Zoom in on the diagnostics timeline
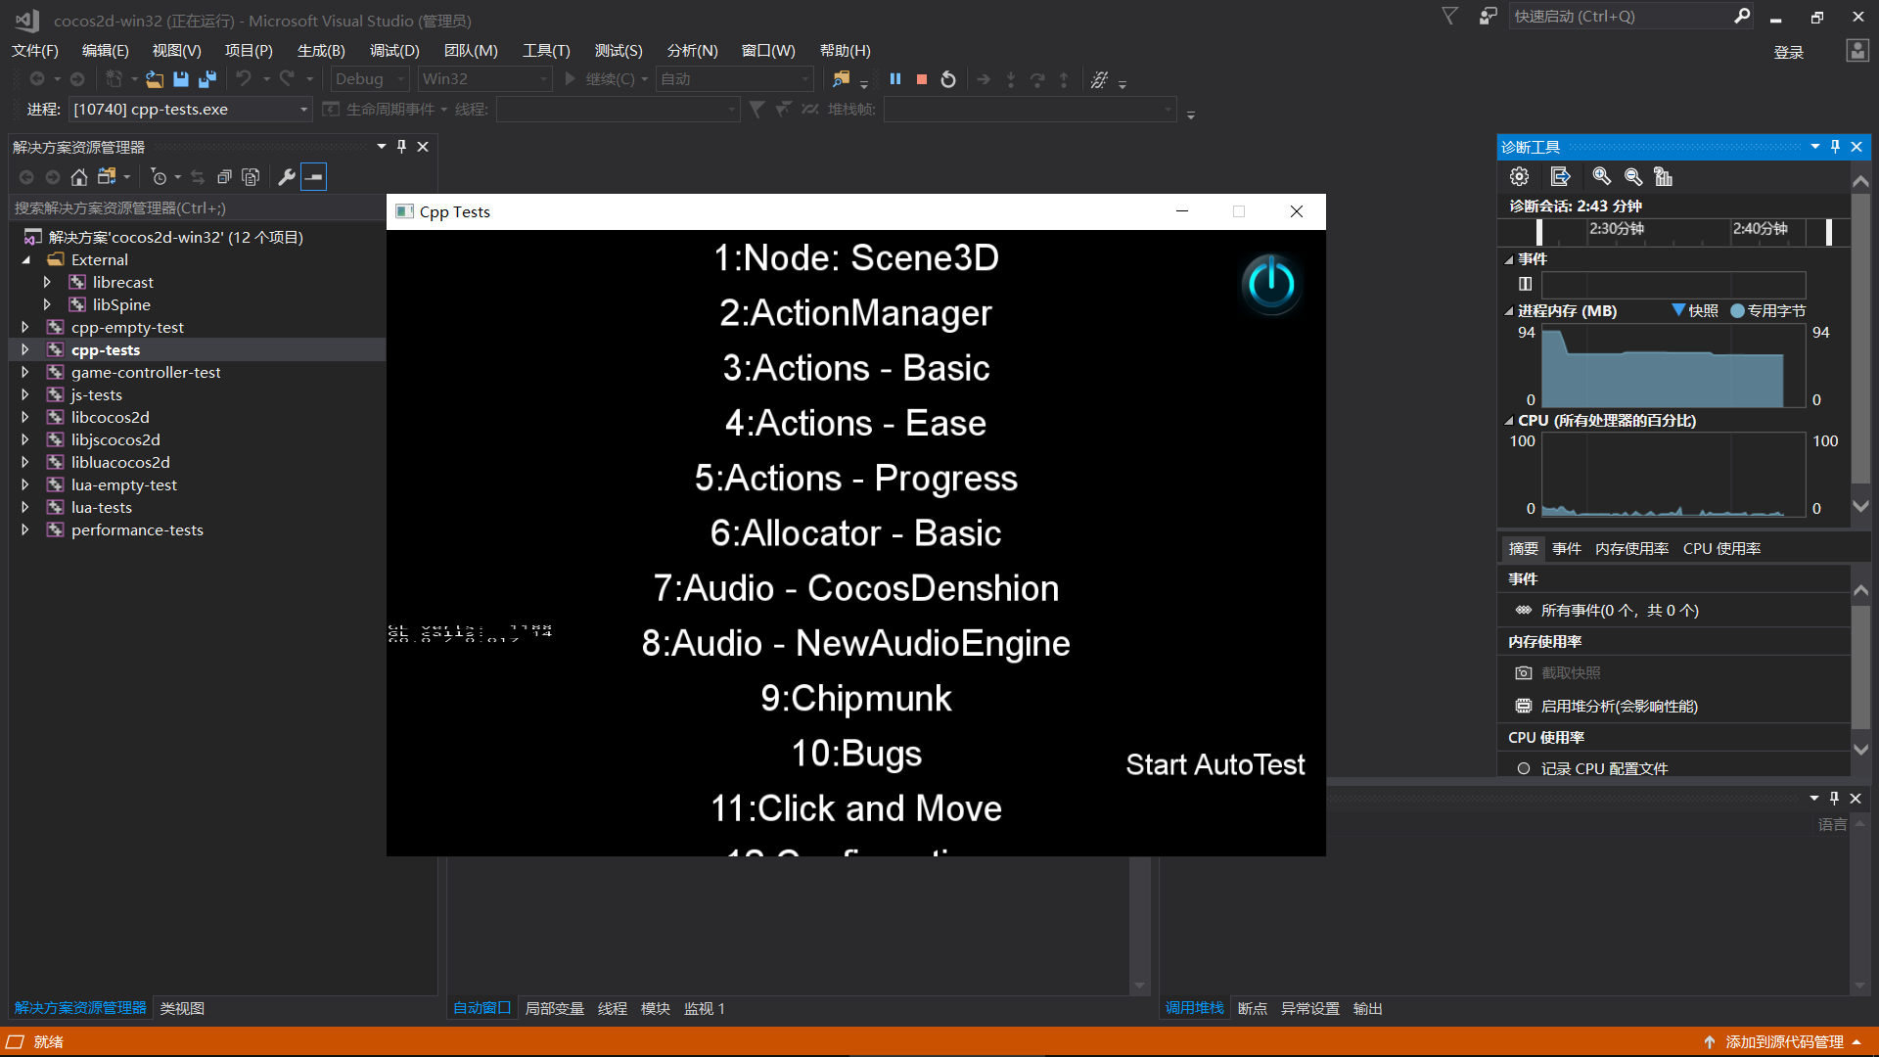The width and height of the screenshot is (1879, 1057). [1601, 176]
